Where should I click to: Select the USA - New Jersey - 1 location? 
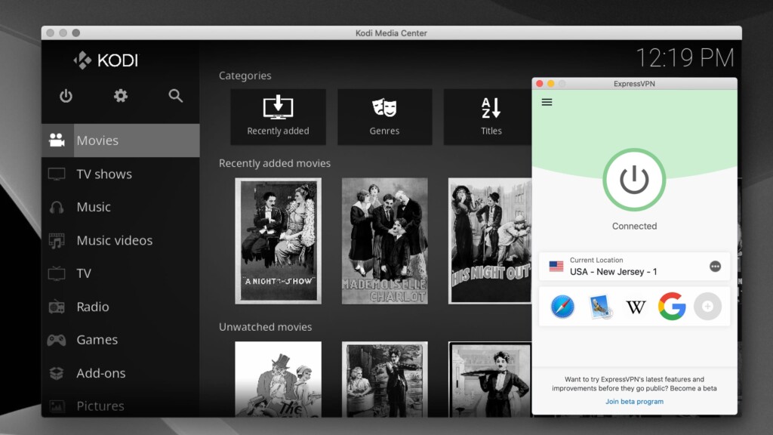(x=634, y=267)
